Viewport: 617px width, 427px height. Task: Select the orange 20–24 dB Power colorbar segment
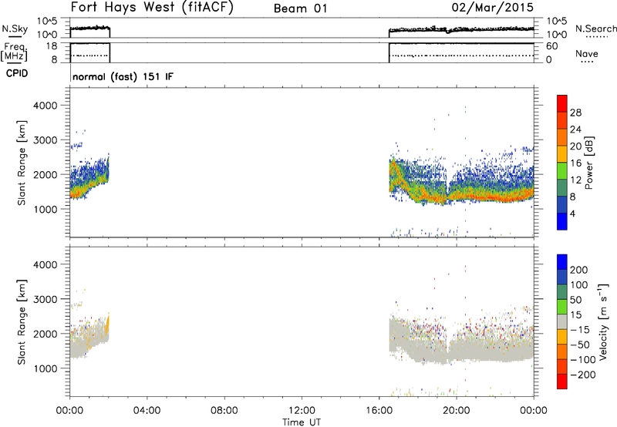pos(562,137)
